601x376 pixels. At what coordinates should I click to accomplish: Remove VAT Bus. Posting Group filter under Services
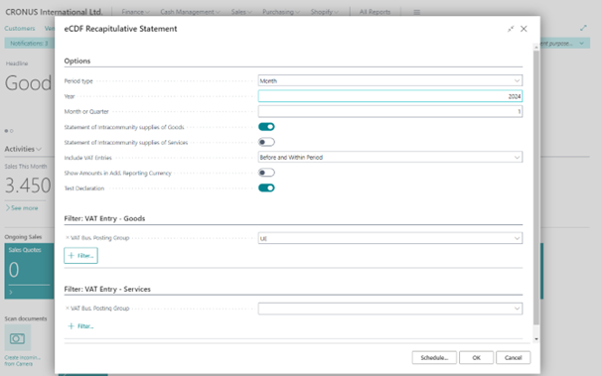point(68,309)
